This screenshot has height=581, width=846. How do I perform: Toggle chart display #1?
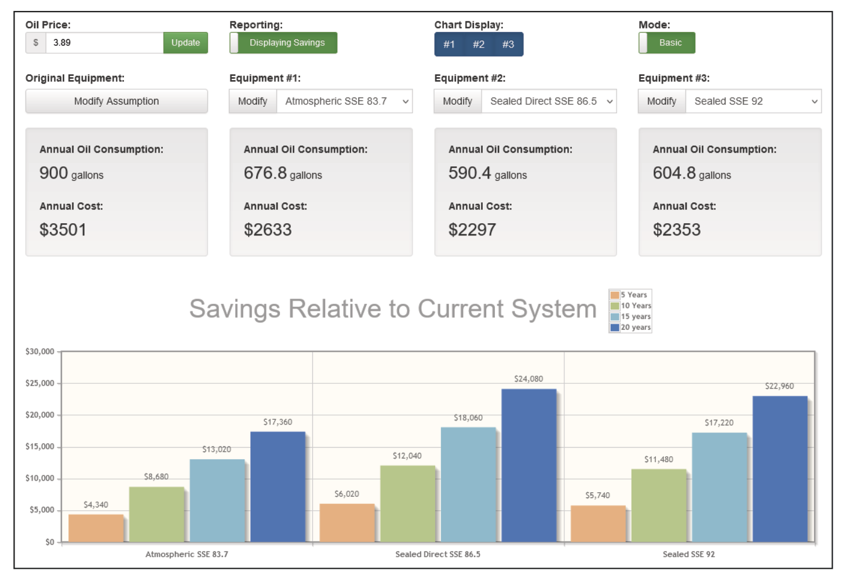449,45
